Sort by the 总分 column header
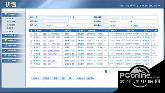 point(155,31)
